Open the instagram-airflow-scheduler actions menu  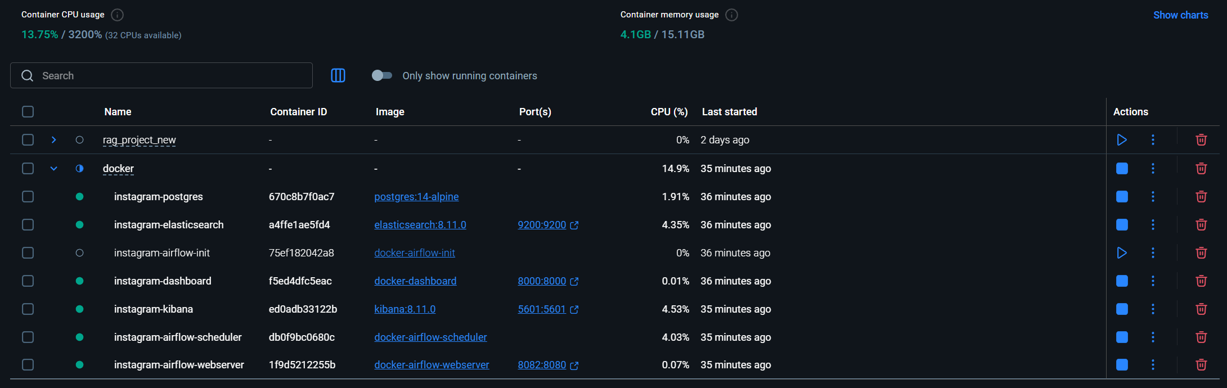[1153, 337]
